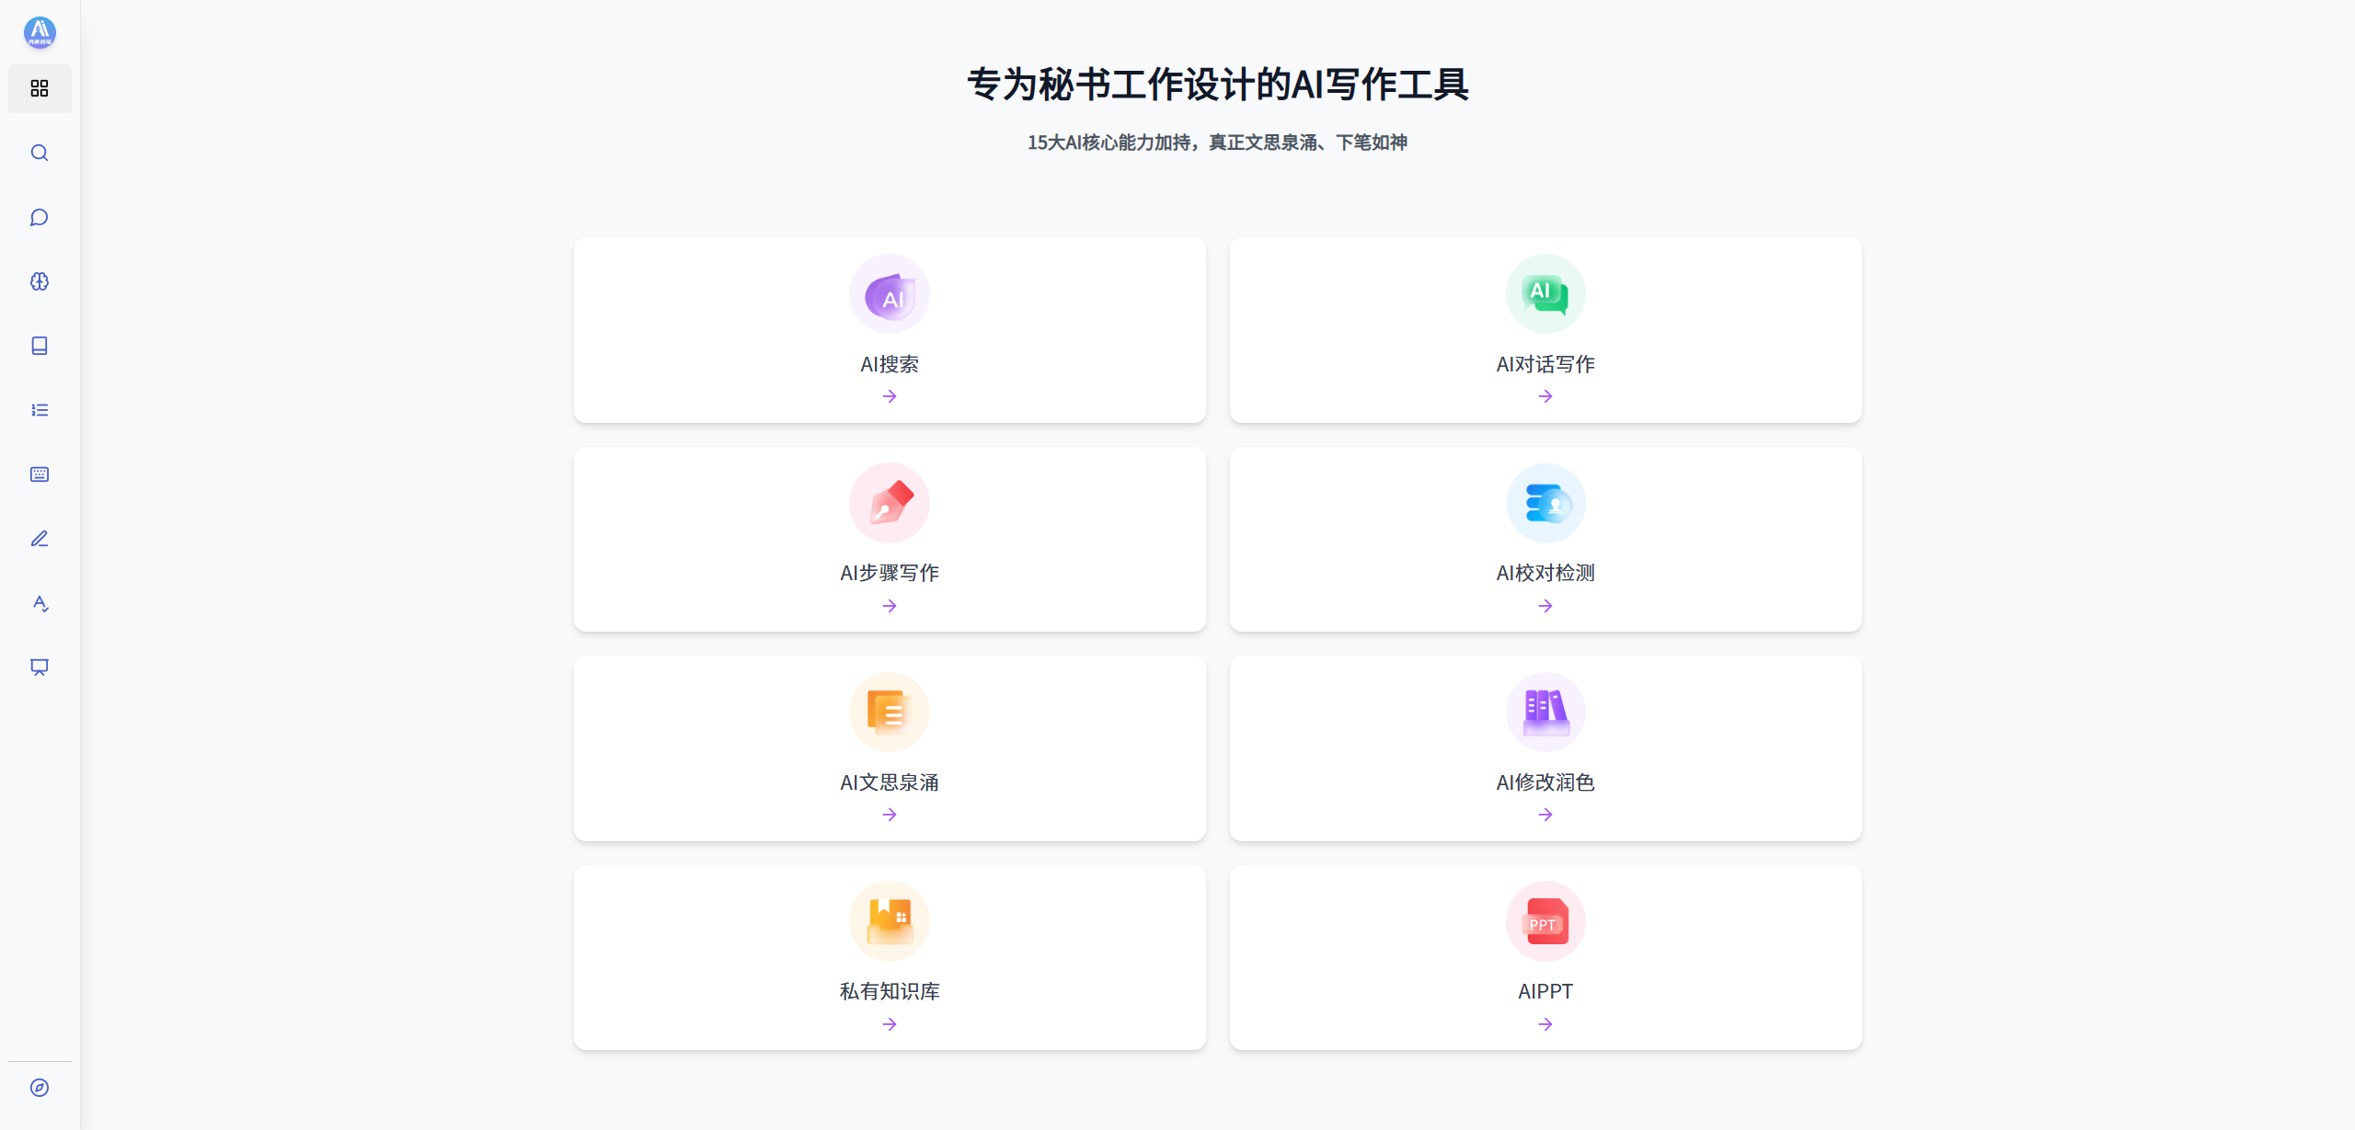Click the green AI对话写作 chat icon
The image size is (2355, 1130).
1545,294
